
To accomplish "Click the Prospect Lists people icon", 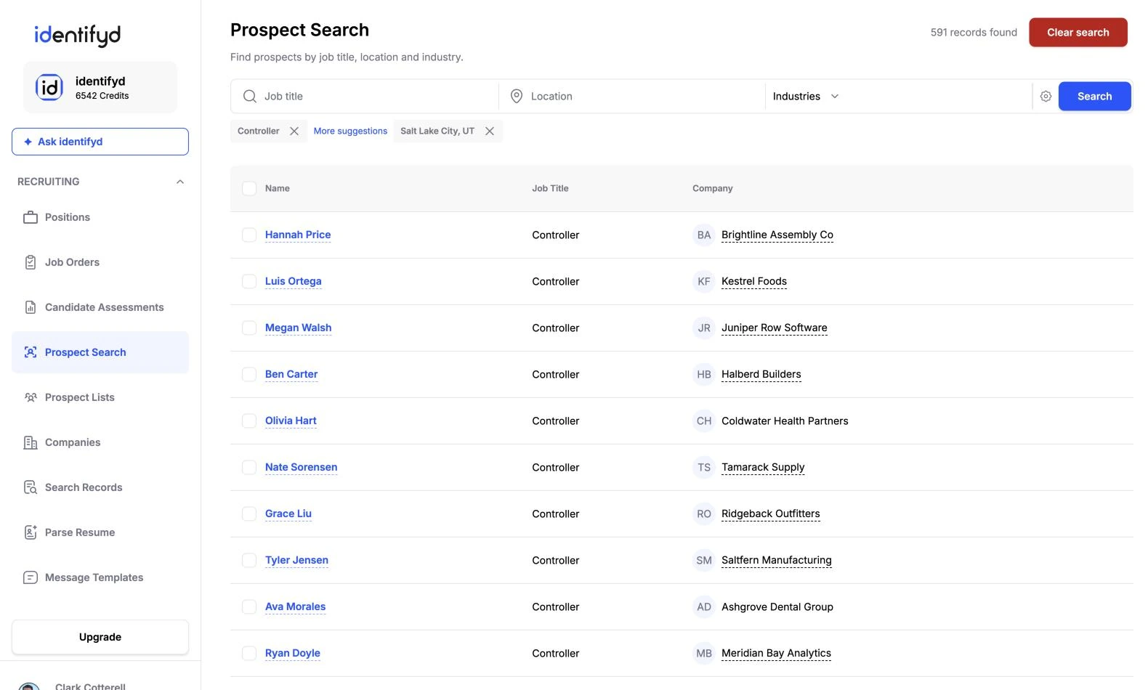I will (x=31, y=397).
